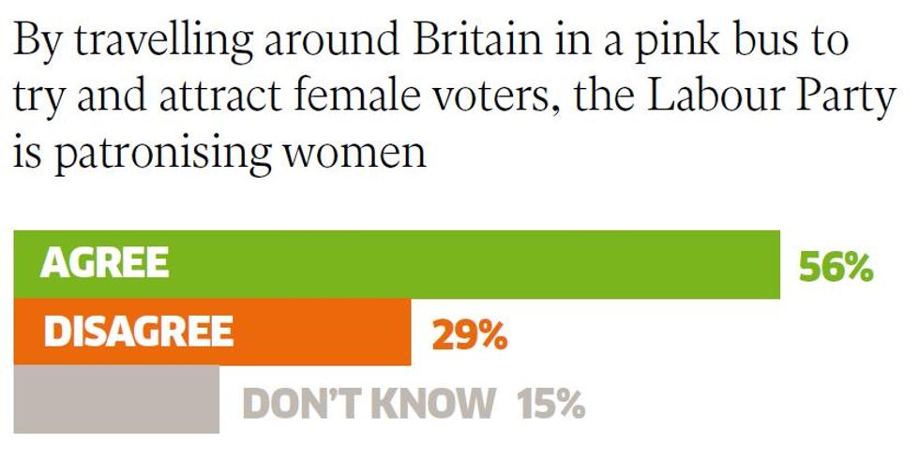The height and width of the screenshot is (473, 919).
Task: Select the DISAGREE label text
Action: pyautogui.click(x=139, y=332)
